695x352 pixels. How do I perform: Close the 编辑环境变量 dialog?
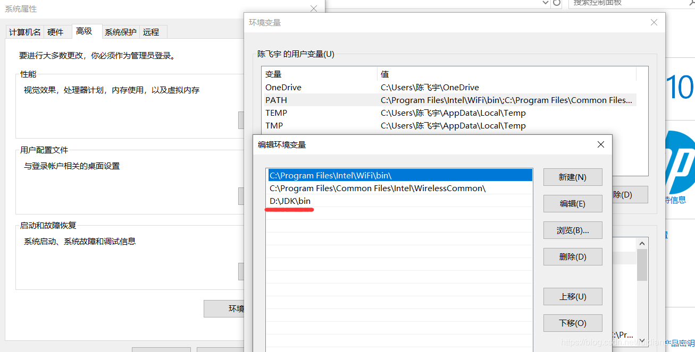click(601, 144)
